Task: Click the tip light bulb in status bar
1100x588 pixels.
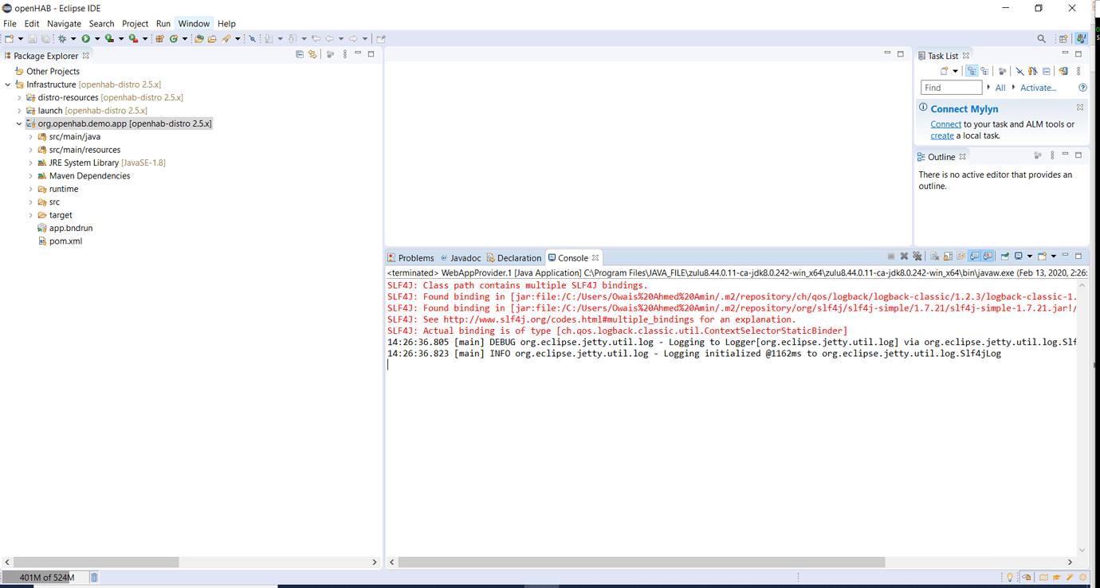Action: click(x=1010, y=578)
